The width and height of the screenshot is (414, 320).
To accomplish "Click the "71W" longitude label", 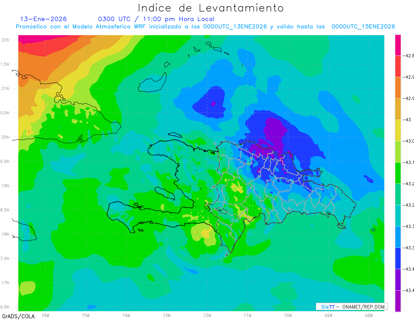I will coord(247,315).
